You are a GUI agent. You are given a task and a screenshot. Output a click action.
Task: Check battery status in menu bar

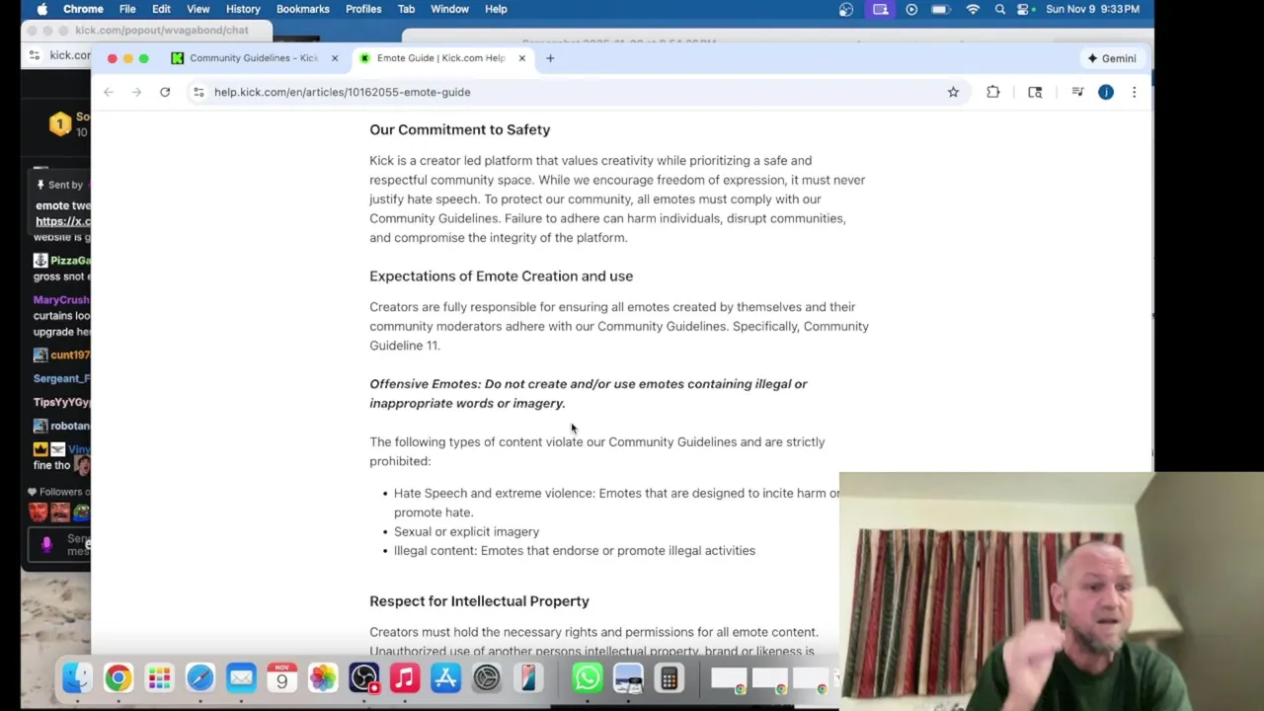[941, 9]
